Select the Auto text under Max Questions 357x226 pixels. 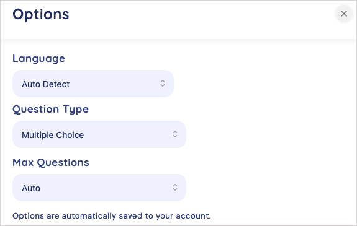(x=31, y=188)
